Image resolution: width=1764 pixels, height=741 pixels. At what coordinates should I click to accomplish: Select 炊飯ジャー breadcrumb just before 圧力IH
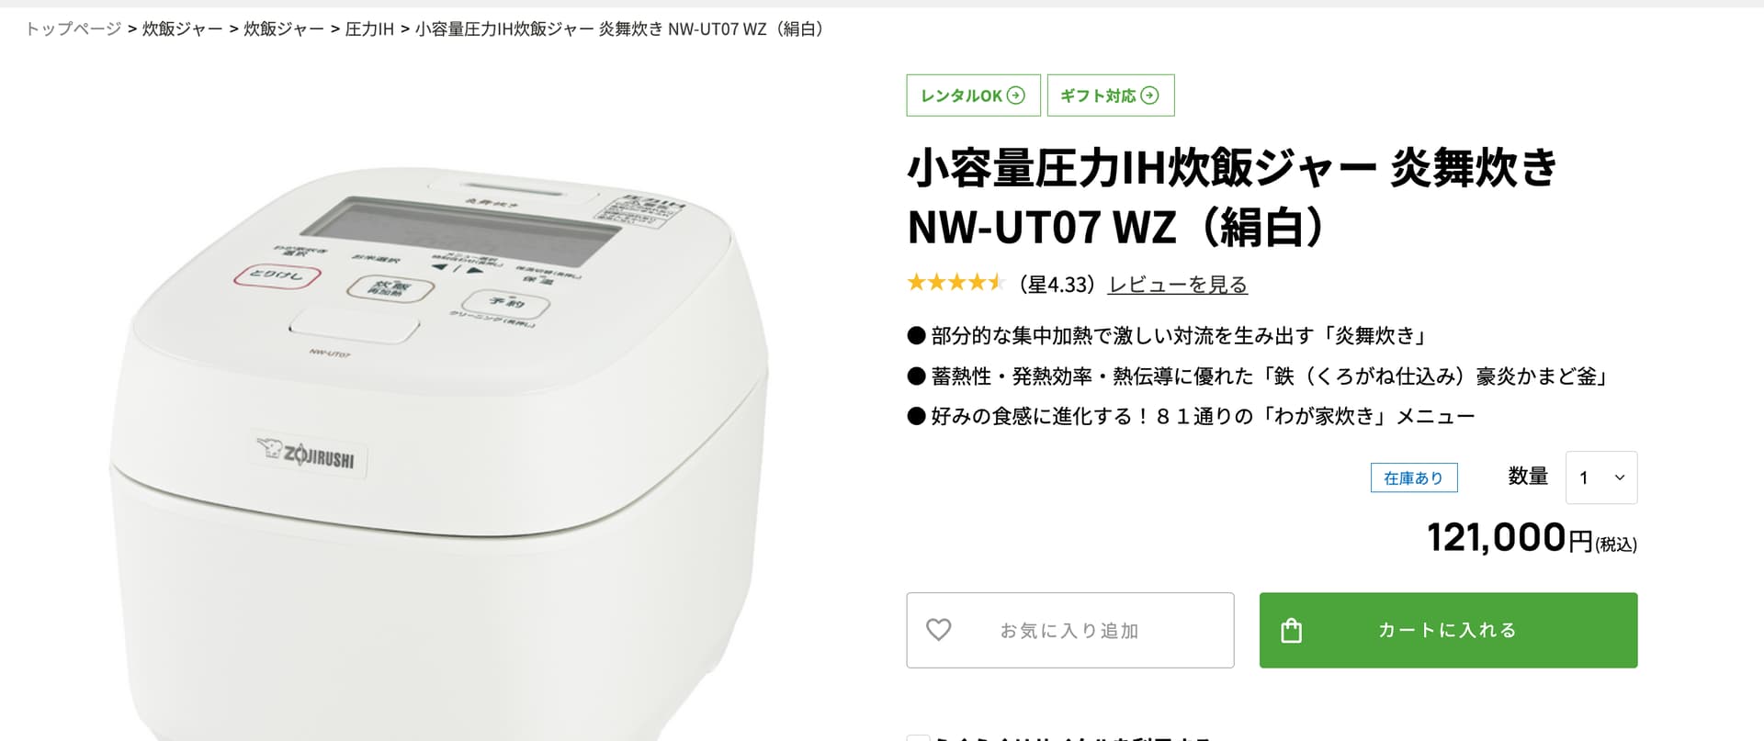click(x=284, y=29)
